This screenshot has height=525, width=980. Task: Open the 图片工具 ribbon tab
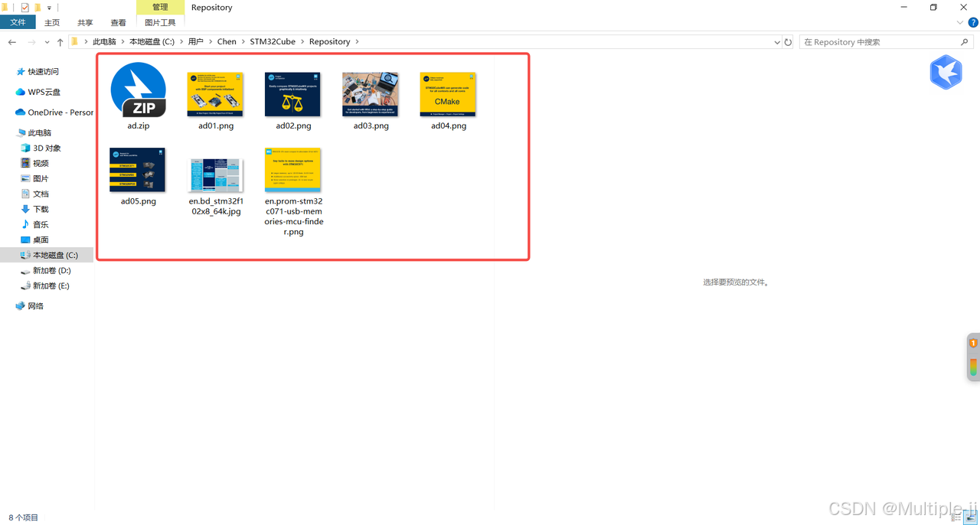tap(160, 23)
